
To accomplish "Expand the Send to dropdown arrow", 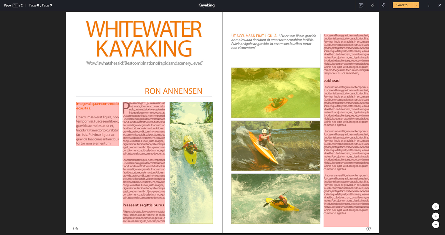I will click(x=416, y=5).
